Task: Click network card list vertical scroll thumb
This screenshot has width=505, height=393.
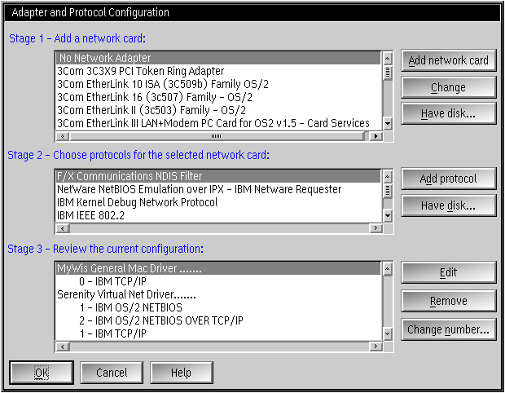Action: click(x=388, y=73)
